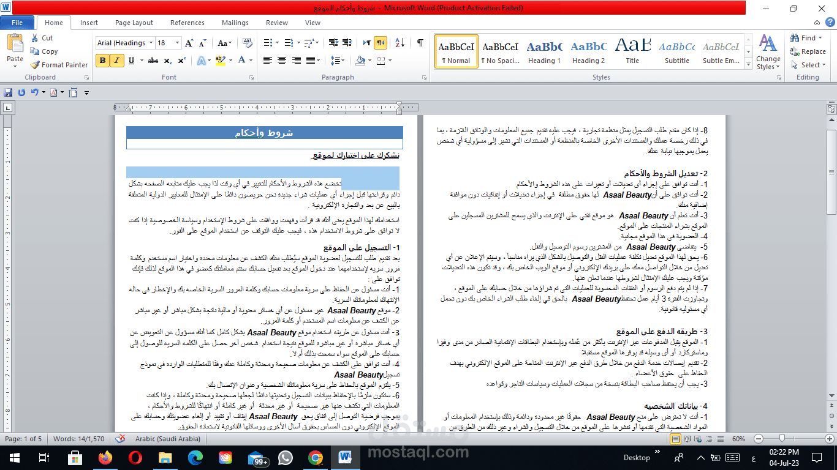Click Arabic (Saudi Arabia) language indicator

(x=168, y=439)
